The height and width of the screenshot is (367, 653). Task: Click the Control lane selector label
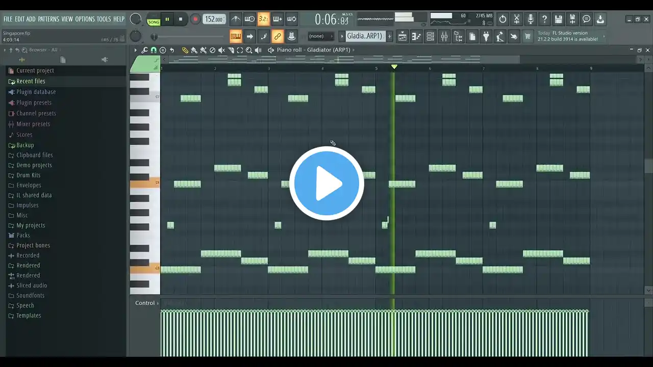pyautogui.click(x=145, y=303)
